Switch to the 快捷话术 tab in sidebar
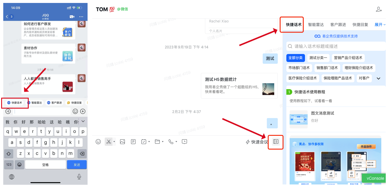The width and height of the screenshot is (389, 188). point(294,25)
